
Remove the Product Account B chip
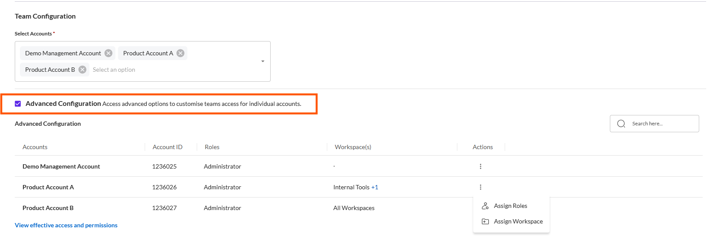82,70
